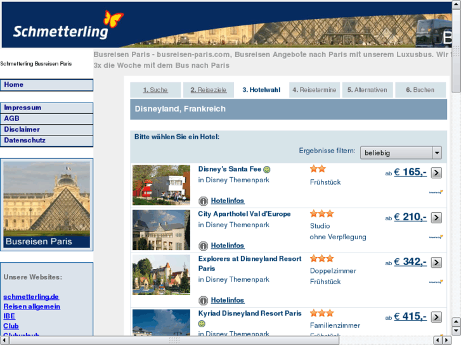Screen dimensions: 461x345
Task: Click Kyriad Disneyland Resort Paris name
Action: [x=250, y=313]
